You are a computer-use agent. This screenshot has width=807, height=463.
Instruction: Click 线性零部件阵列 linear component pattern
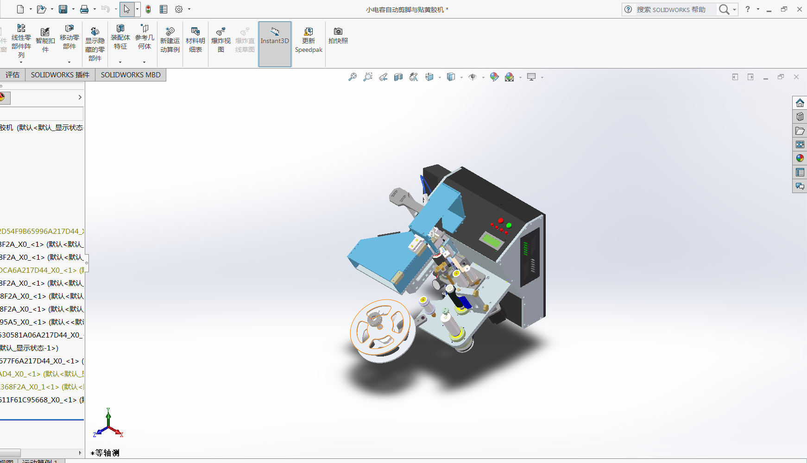tap(21, 41)
